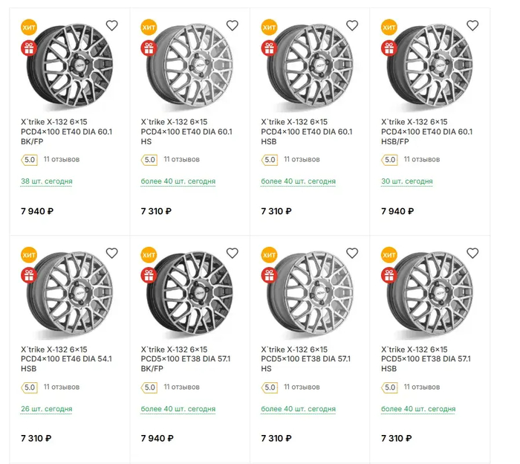Favorite the PCD4×100 ET40 BK/FP wheel via heart

coord(112,25)
